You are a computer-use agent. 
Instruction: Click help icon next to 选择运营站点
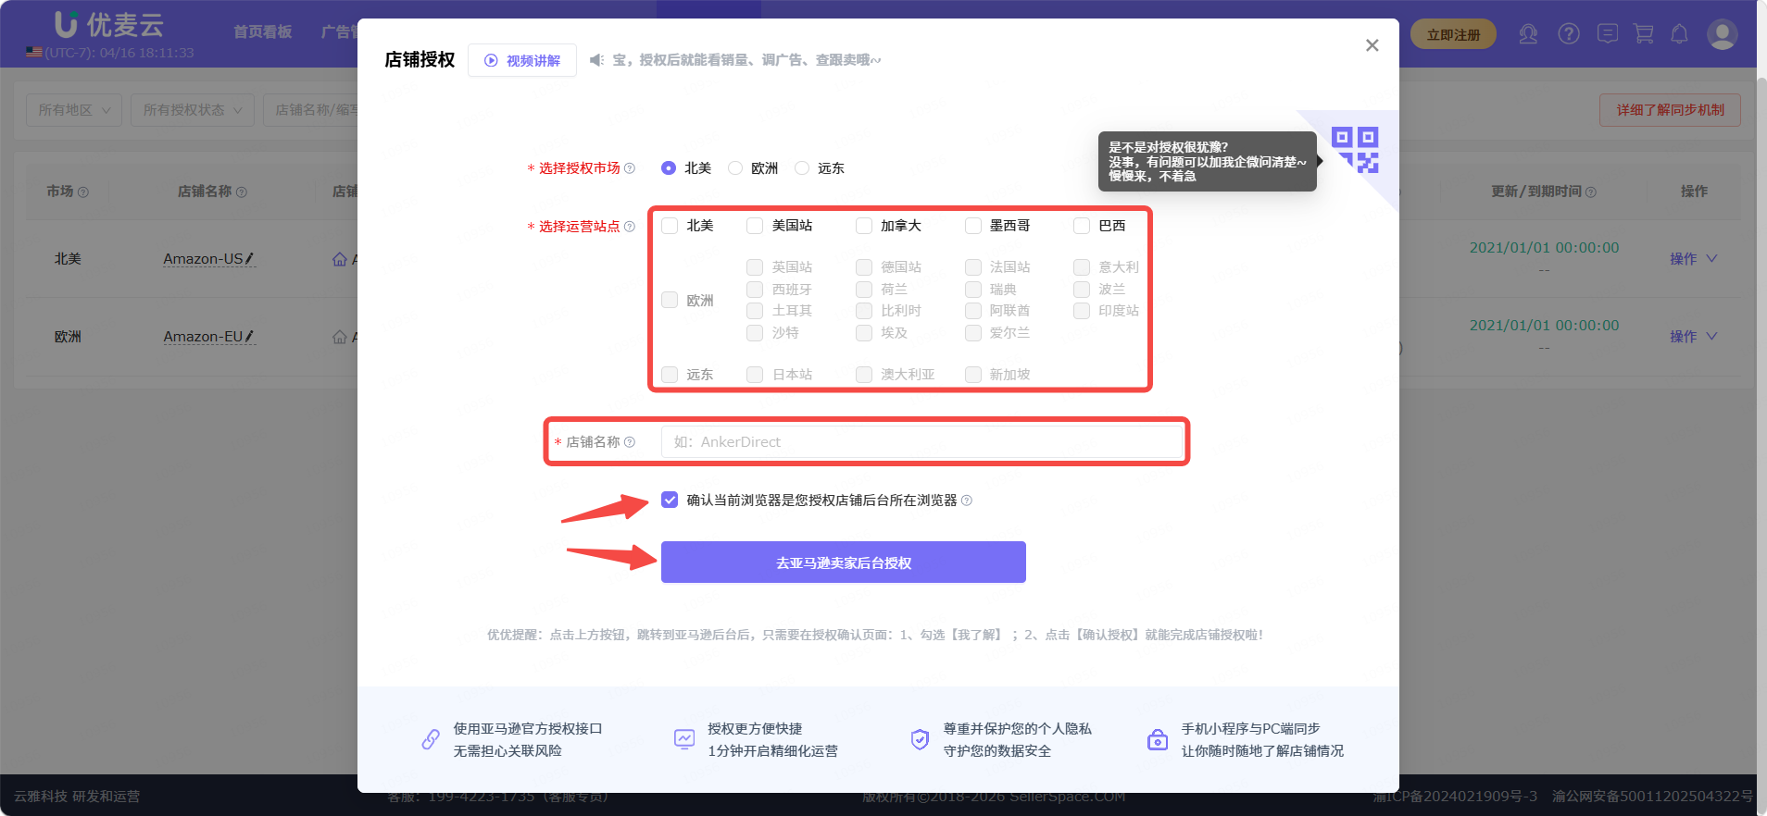[630, 227]
